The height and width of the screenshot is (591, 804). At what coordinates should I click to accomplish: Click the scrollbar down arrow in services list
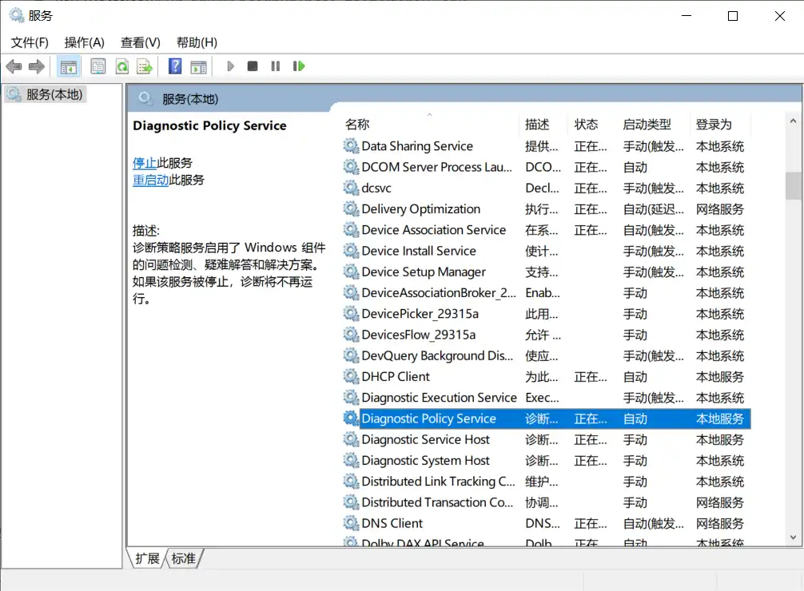click(794, 537)
